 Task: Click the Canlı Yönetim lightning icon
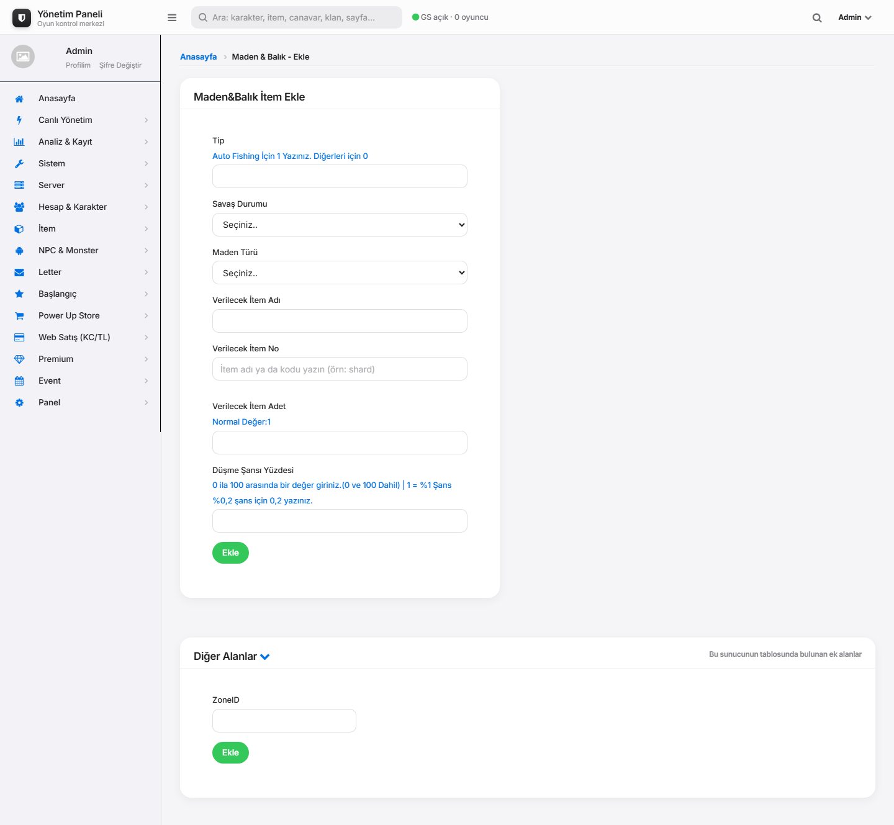19,120
